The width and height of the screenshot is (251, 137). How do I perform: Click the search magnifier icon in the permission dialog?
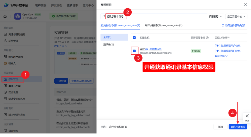104,16
